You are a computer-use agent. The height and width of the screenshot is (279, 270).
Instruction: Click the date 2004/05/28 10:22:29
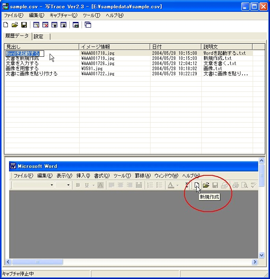(x=175, y=74)
